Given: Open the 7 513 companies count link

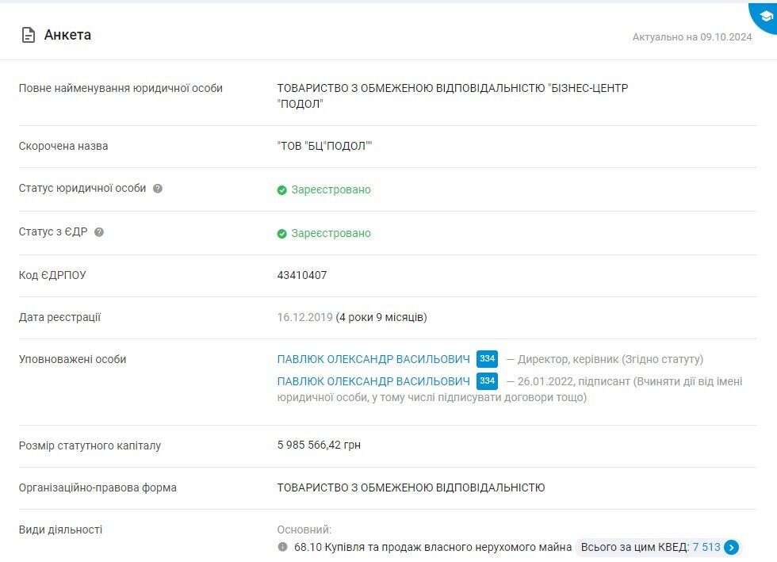Looking at the screenshot, I should coord(706,547).
